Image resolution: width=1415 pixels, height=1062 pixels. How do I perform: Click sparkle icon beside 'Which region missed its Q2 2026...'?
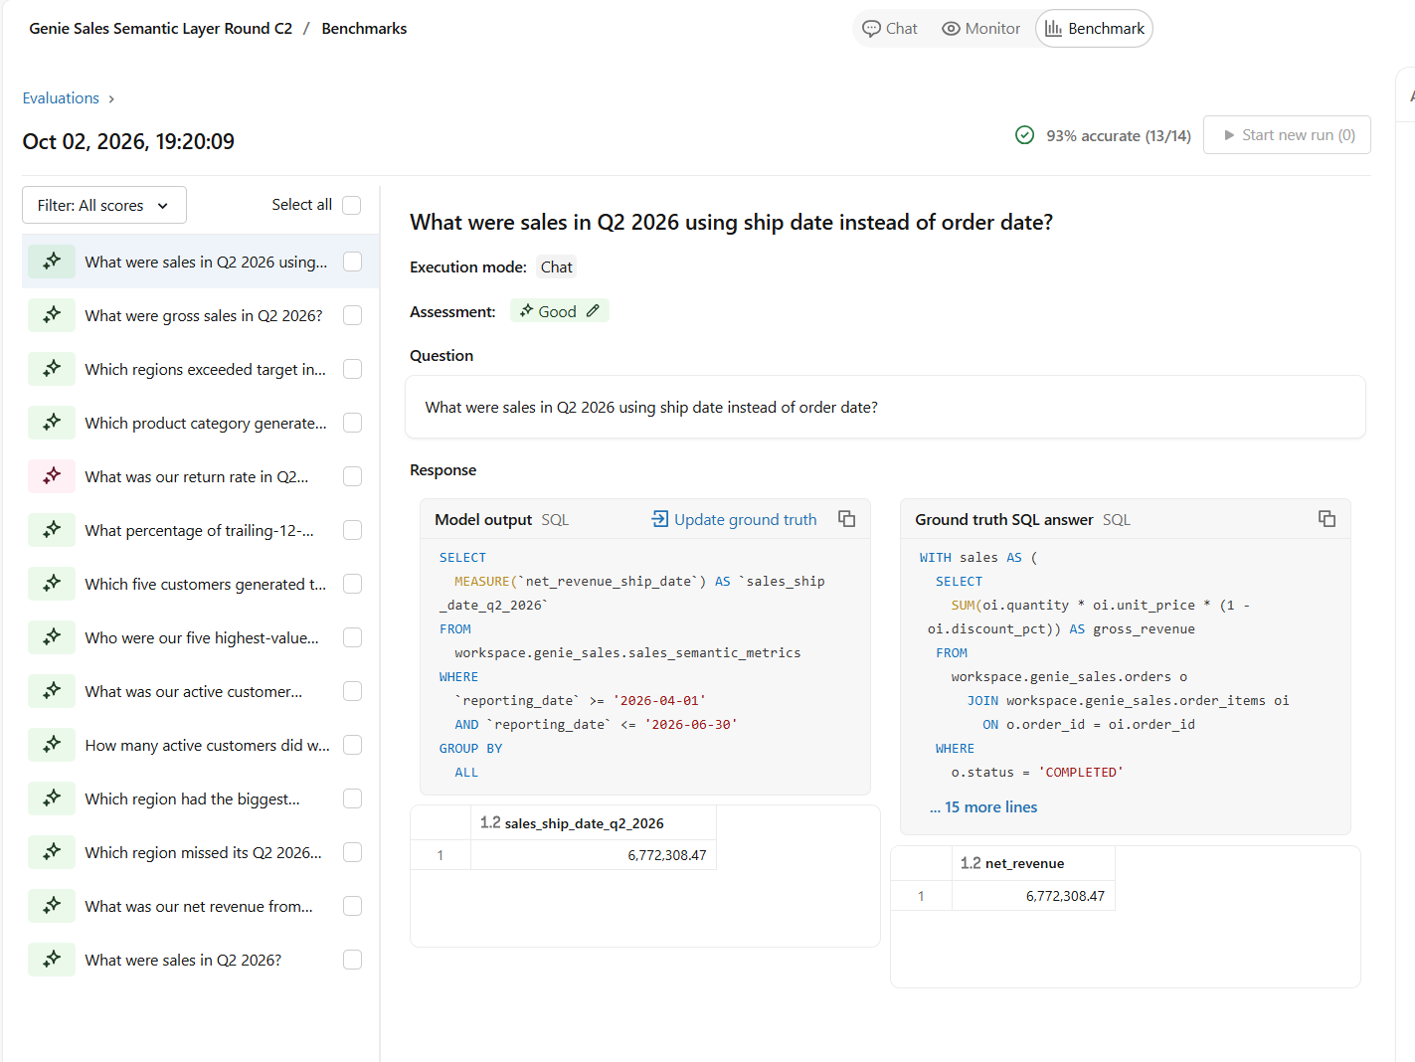pos(52,852)
